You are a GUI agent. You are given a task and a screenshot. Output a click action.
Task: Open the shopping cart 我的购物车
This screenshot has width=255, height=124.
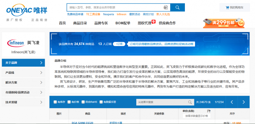(234, 7)
